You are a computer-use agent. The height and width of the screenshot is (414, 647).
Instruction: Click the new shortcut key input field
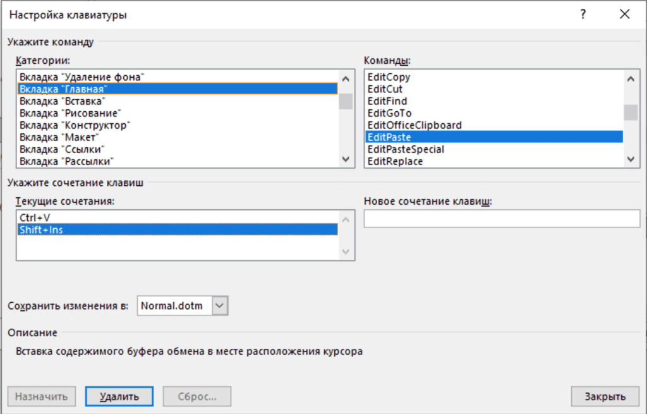[502, 219]
